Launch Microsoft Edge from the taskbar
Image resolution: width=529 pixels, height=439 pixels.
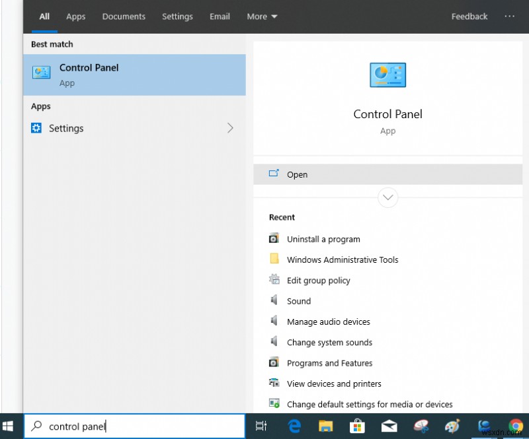294,426
